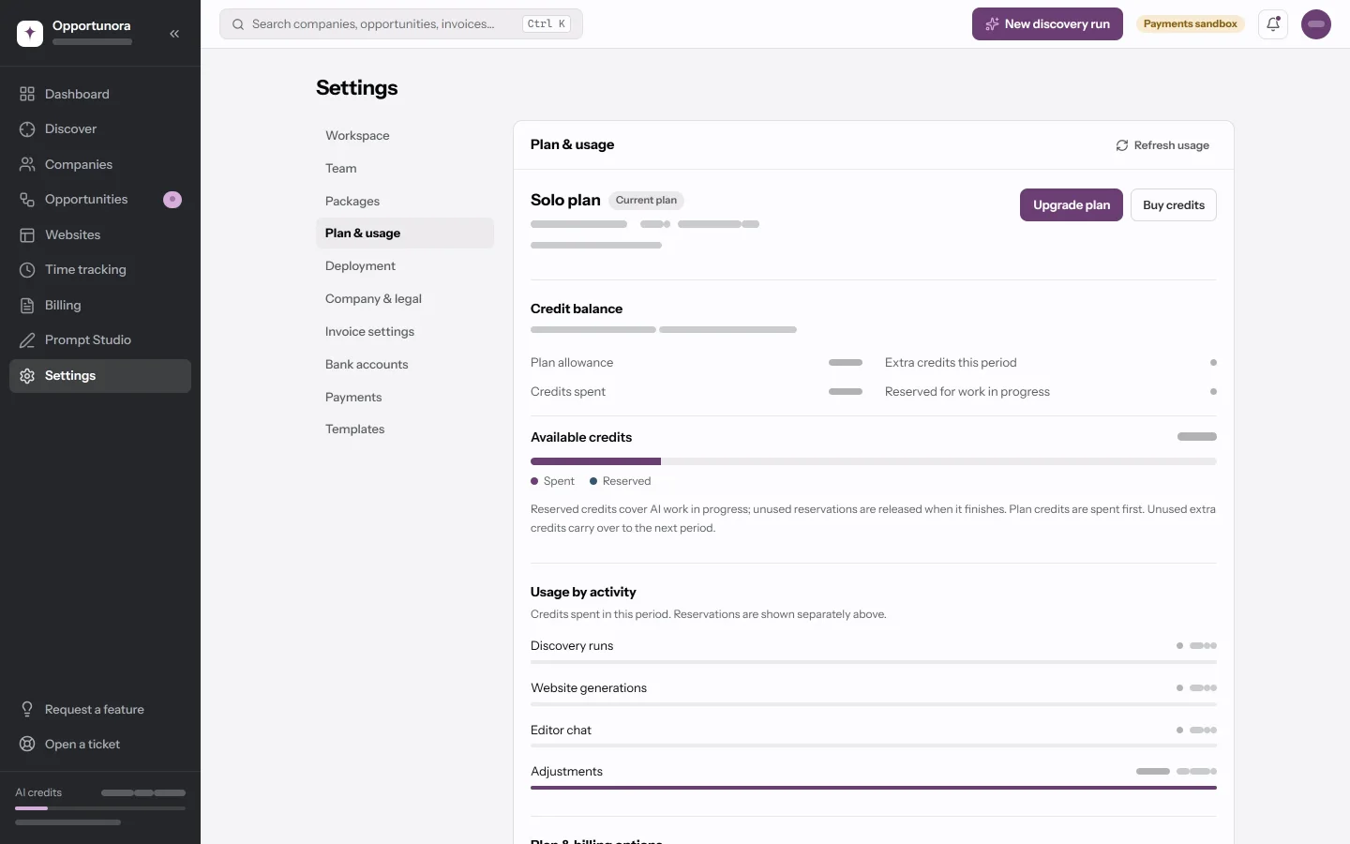Image resolution: width=1350 pixels, height=844 pixels.
Task: Open Bank accounts settings
Action: tap(405, 364)
